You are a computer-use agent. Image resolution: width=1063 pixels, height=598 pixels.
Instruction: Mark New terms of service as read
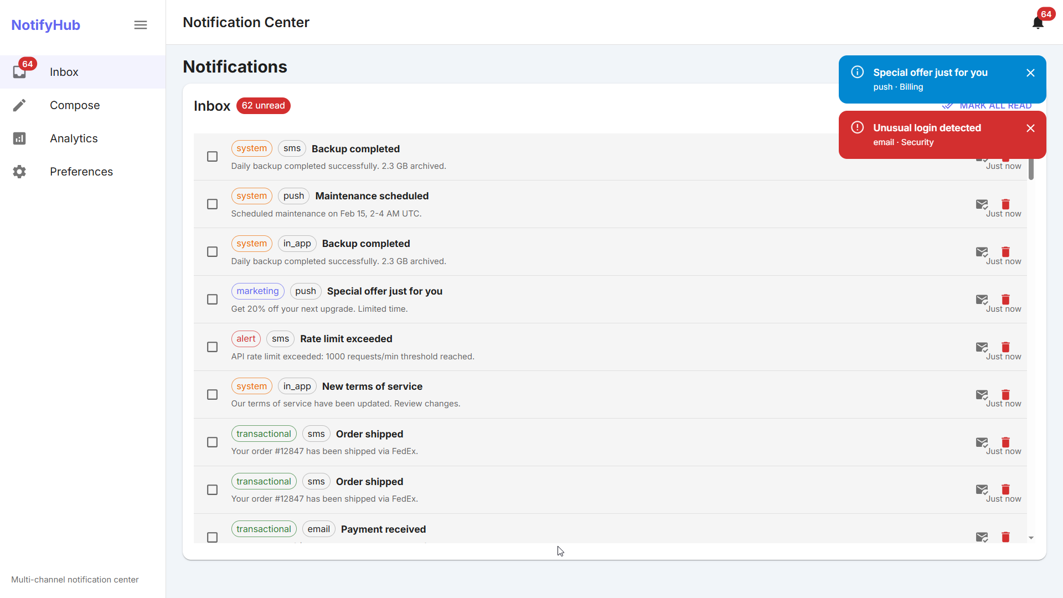(982, 395)
